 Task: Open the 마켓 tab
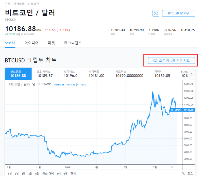point(51,43)
